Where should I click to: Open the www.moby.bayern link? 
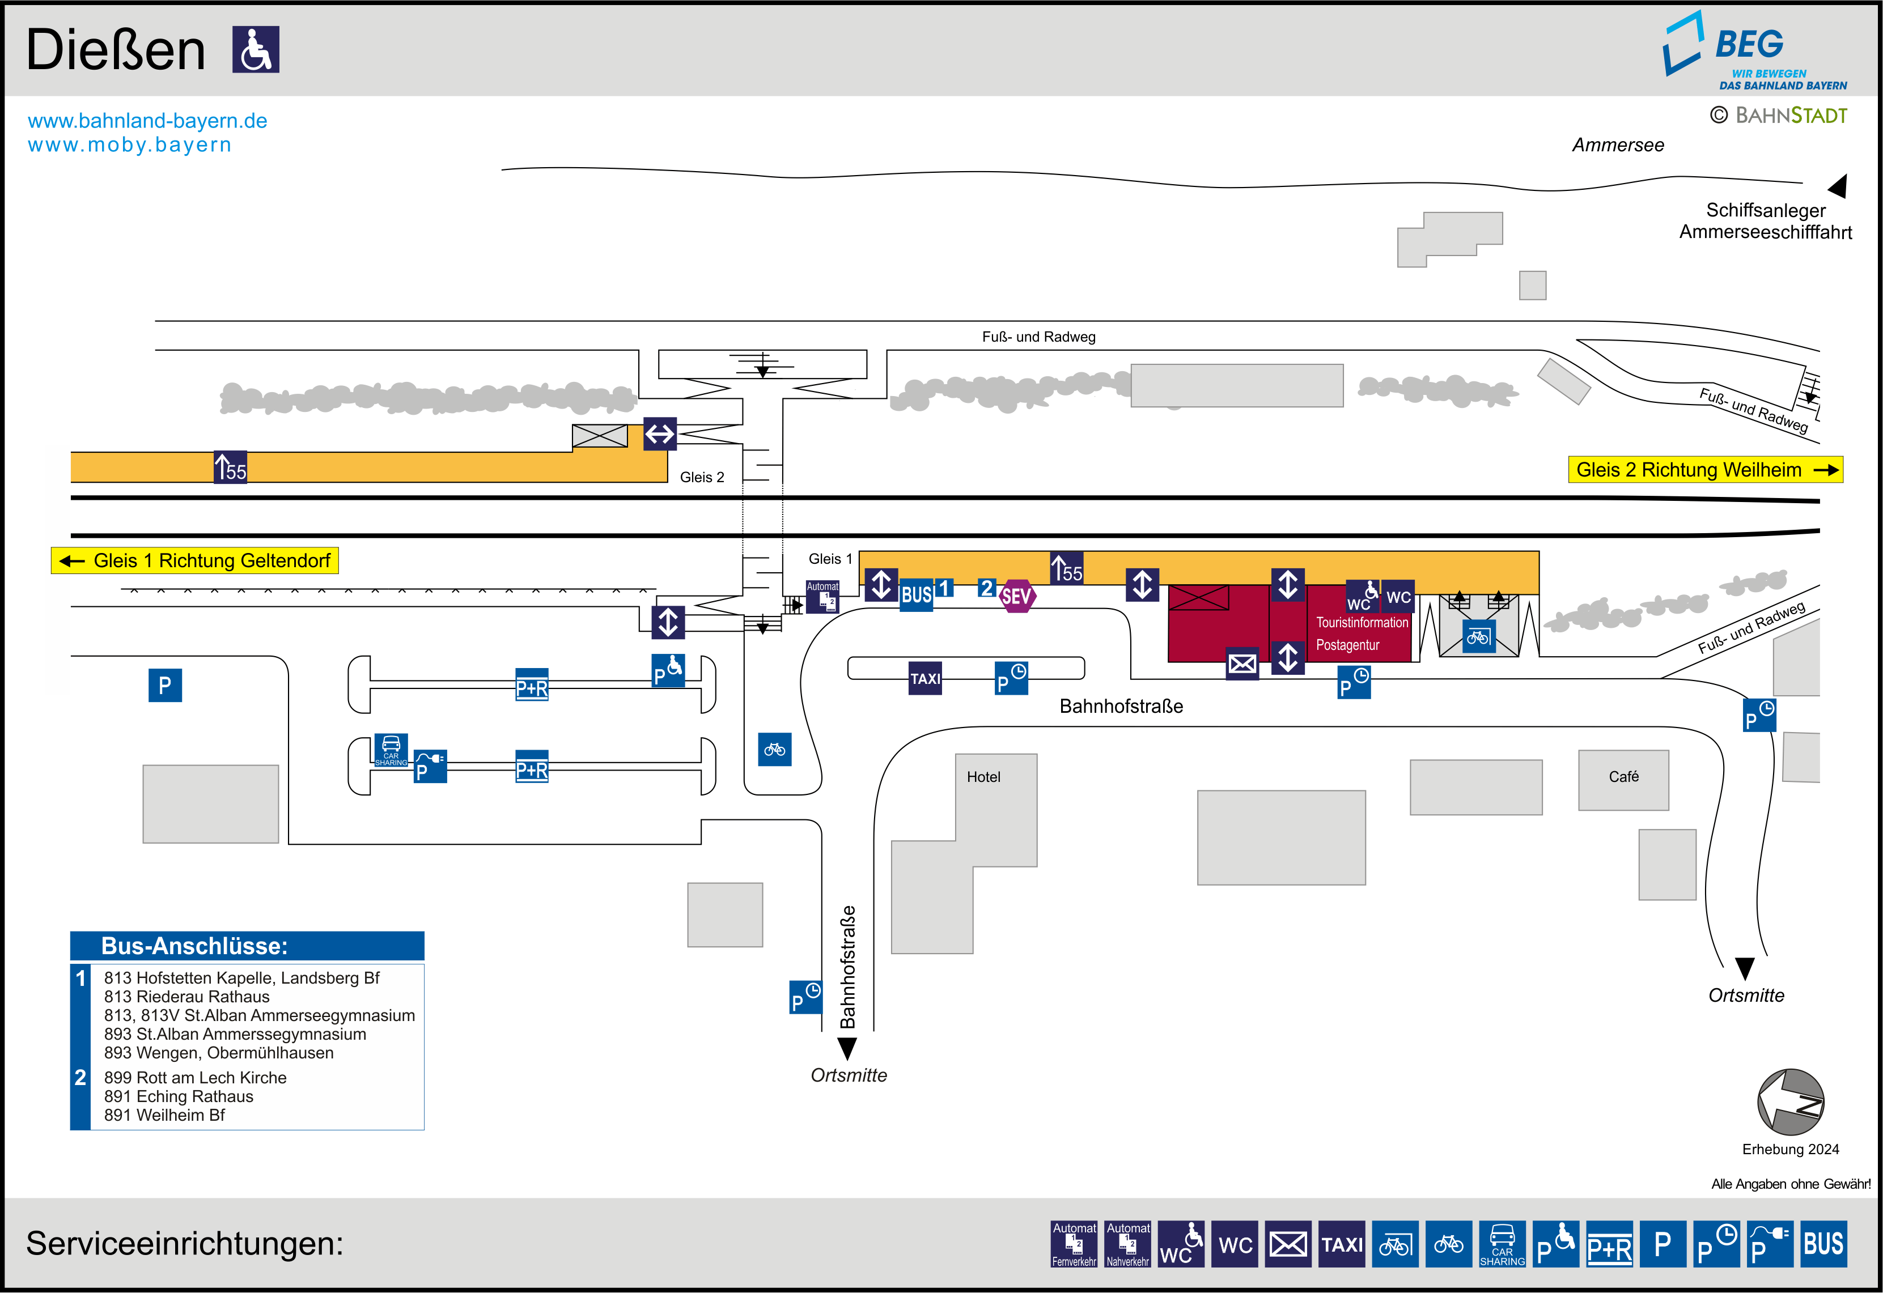pyautogui.click(x=130, y=145)
